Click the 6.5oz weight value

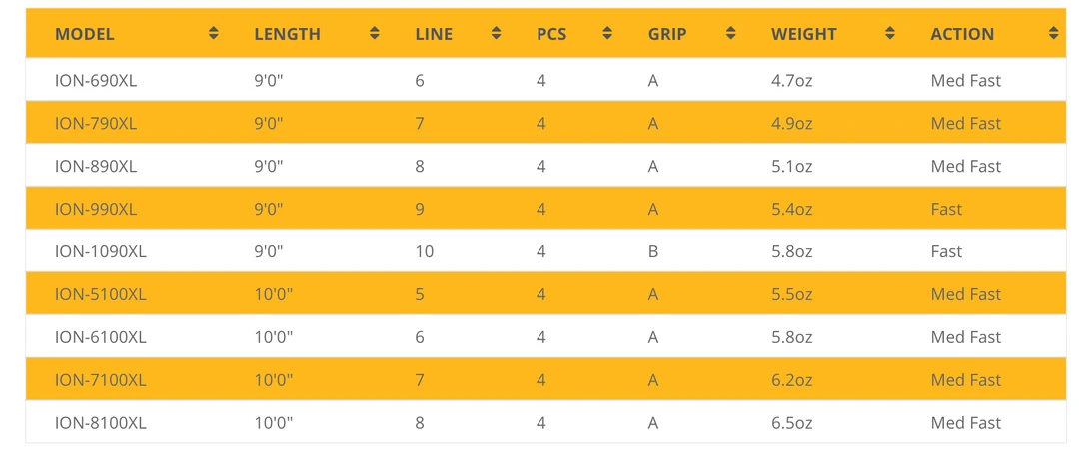click(791, 424)
